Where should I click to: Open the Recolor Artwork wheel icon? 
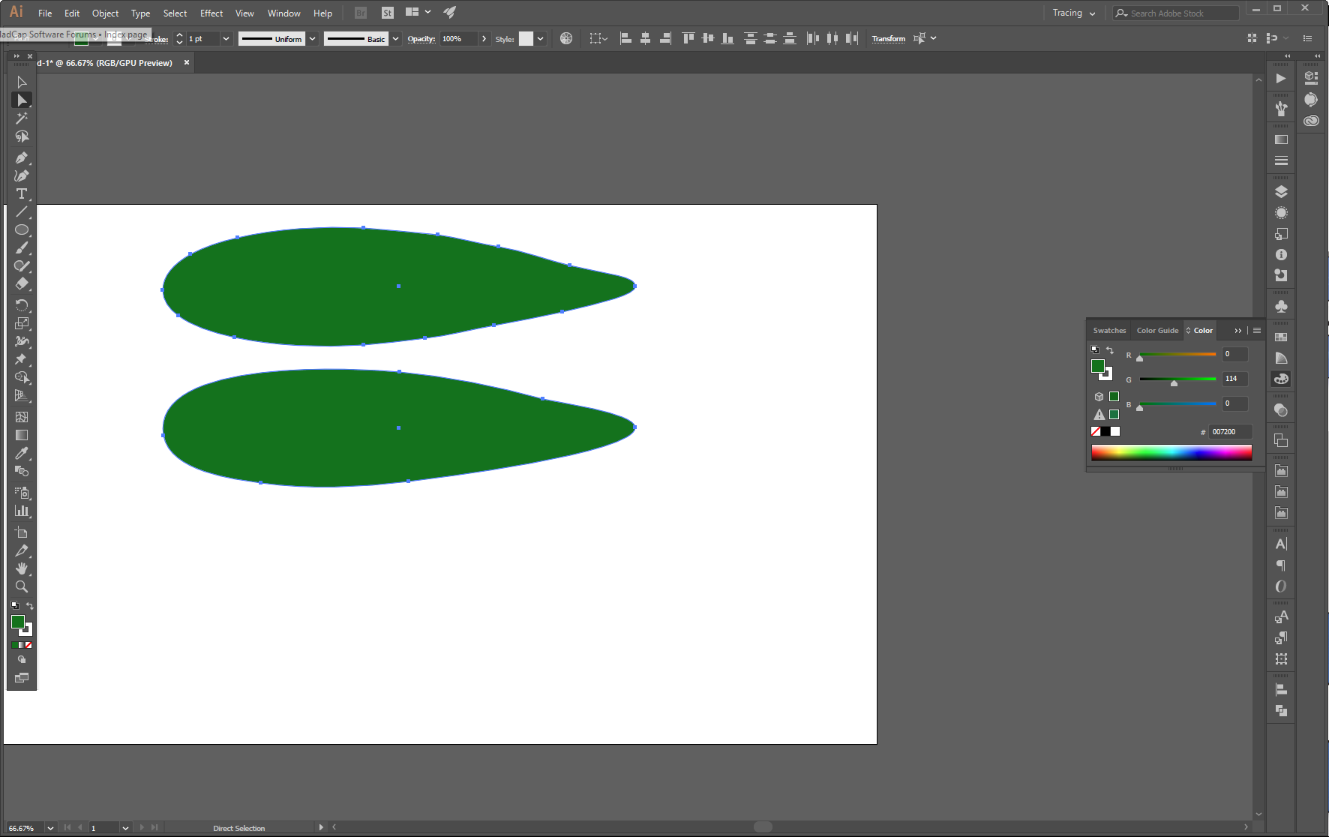tap(566, 38)
